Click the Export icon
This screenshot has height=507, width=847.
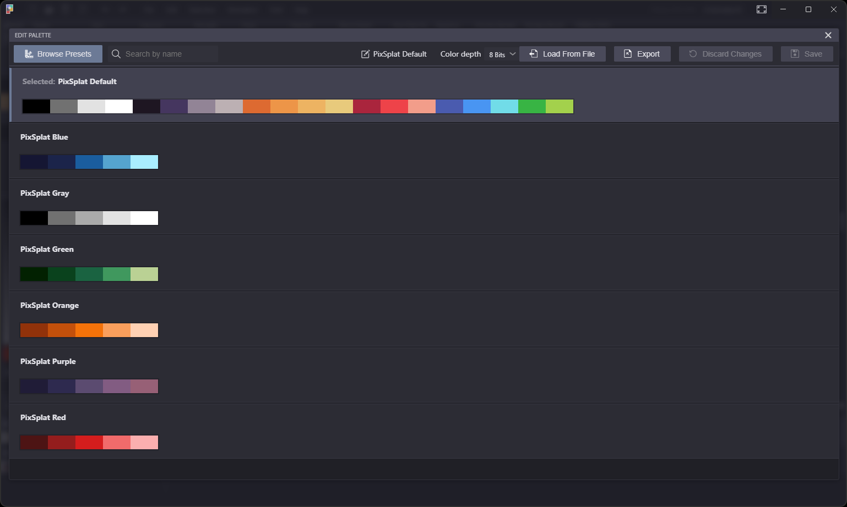pyautogui.click(x=628, y=54)
